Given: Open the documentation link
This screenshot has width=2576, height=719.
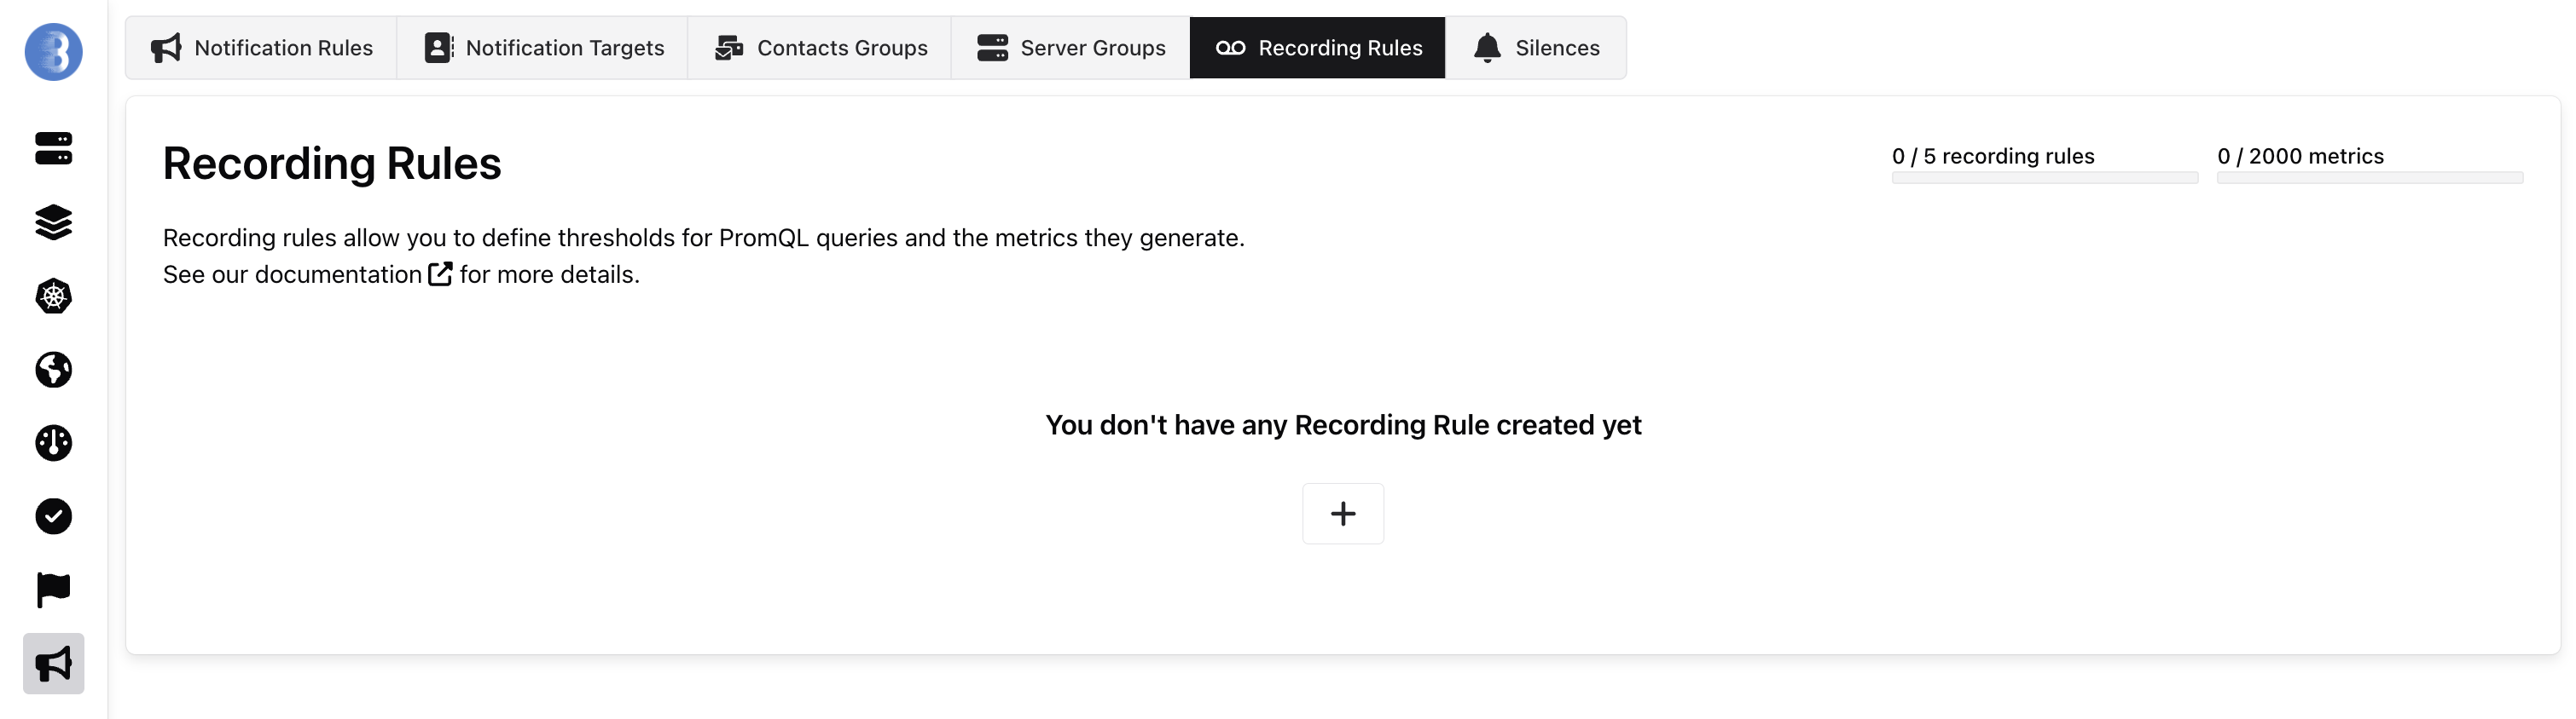Looking at the screenshot, I should click(x=336, y=273).
